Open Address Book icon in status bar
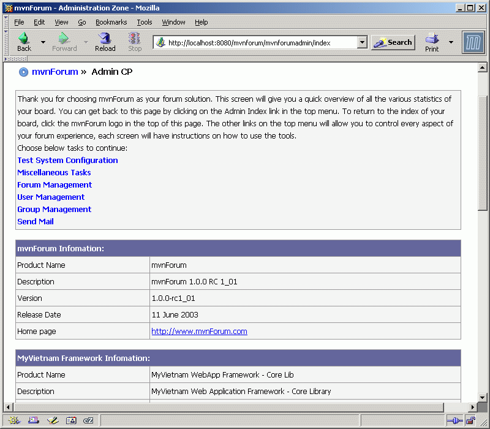 coord(71,420)
